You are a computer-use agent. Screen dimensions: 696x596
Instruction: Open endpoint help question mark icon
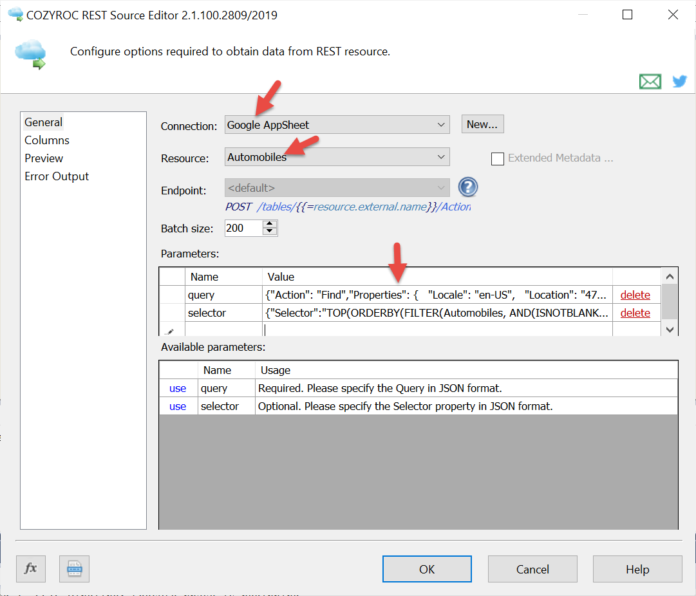click(x=468, y=187)
